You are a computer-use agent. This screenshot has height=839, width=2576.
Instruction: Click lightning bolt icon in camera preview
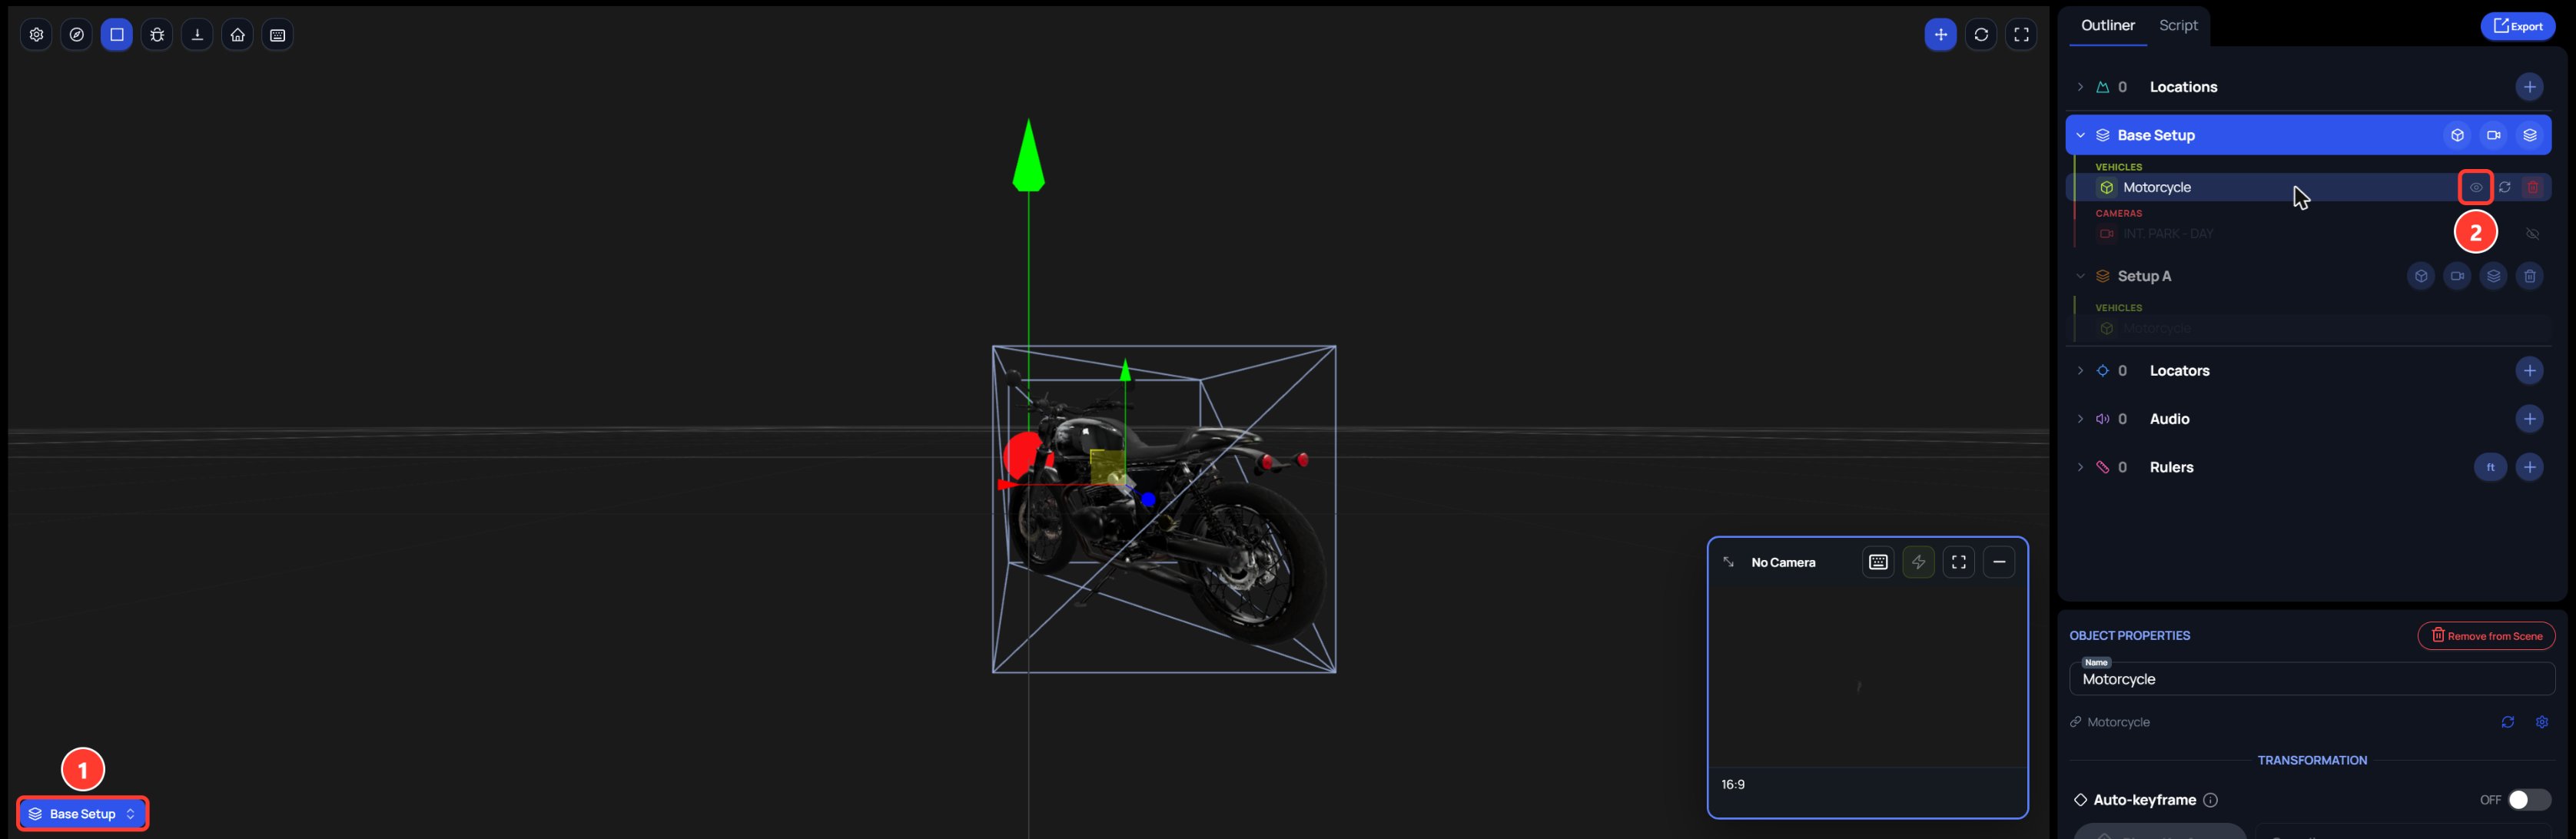(x=1918, y=562)
